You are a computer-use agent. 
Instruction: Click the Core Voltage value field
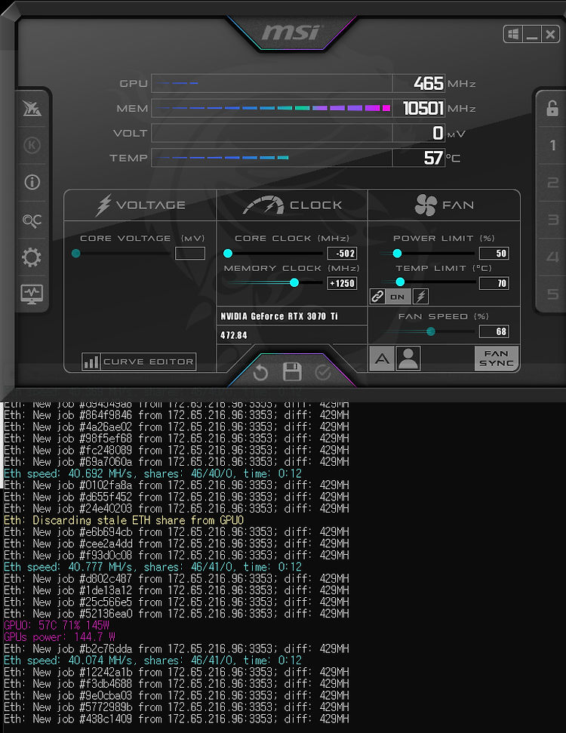tap(189, 254)
